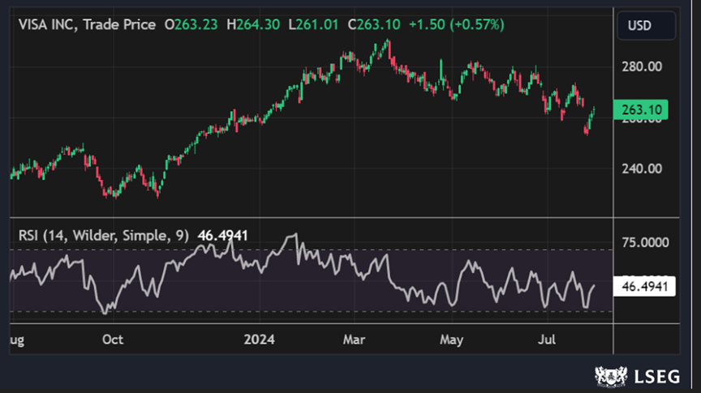Click the high value H264.30

click(254, 25)
